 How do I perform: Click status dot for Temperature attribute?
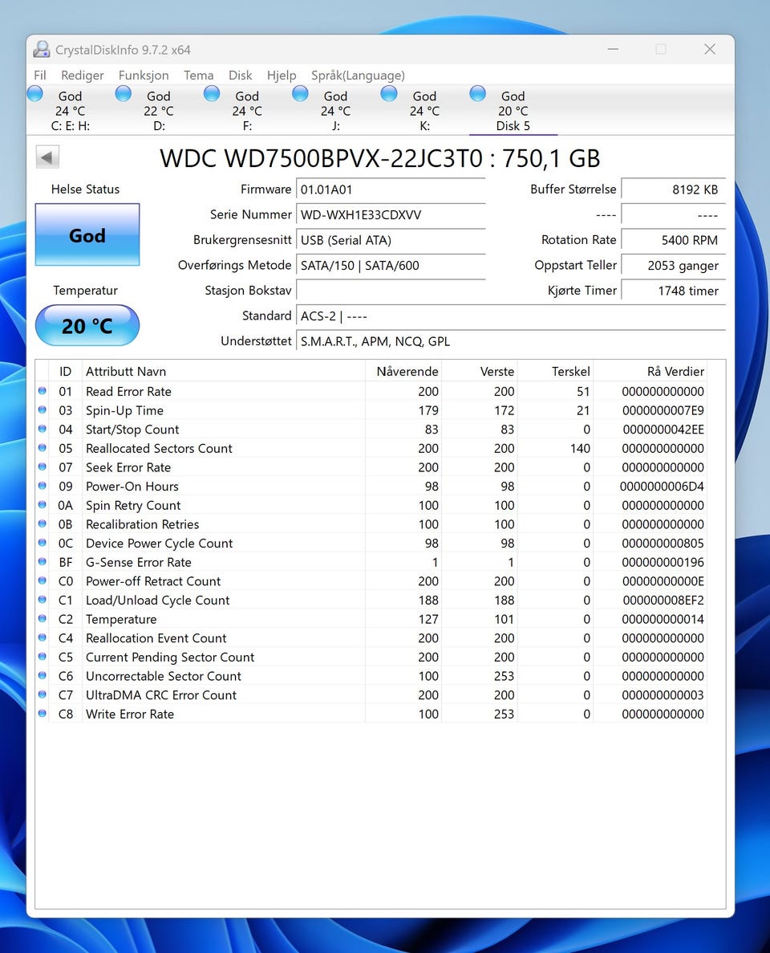(x=43, y=618)
